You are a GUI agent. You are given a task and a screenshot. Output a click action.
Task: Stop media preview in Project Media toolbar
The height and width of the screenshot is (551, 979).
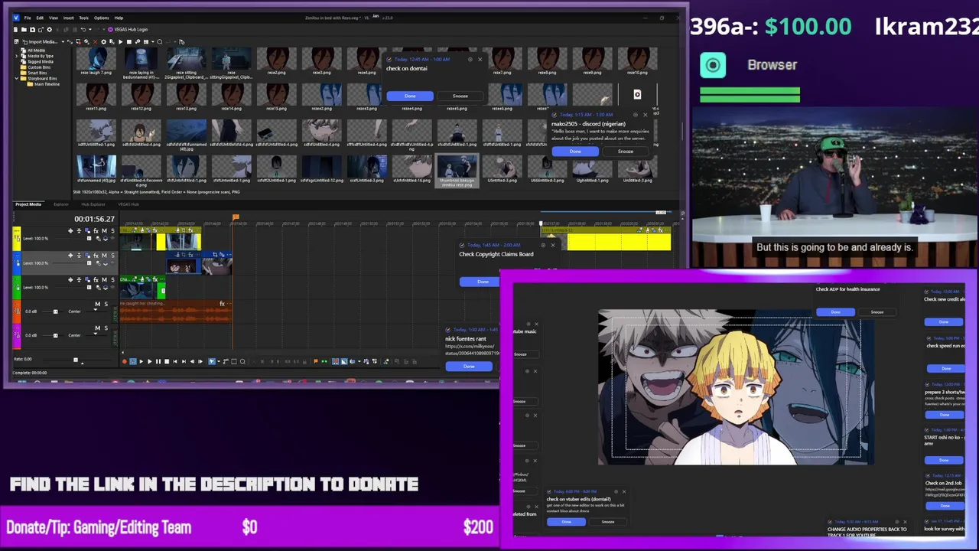pos(129,41)
